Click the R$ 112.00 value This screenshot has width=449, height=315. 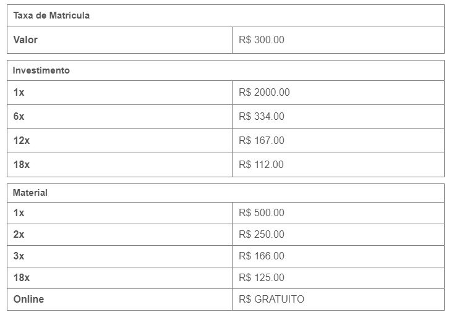[261, 164]
